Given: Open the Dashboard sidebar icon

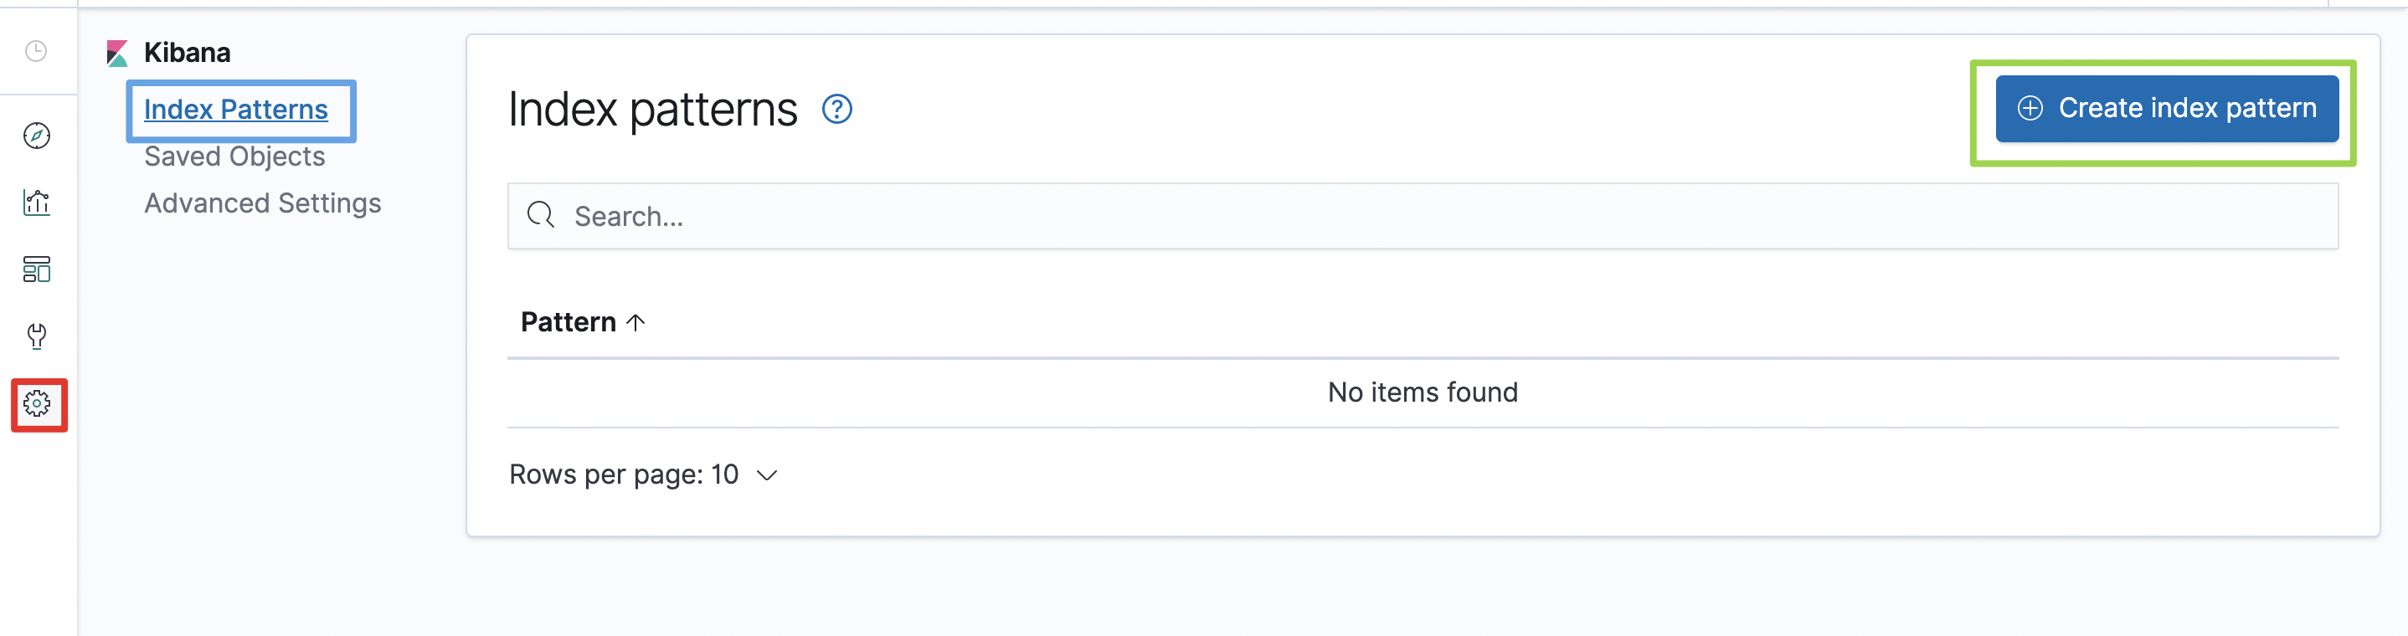Looking at the screenshot, I should pos(37,270).
